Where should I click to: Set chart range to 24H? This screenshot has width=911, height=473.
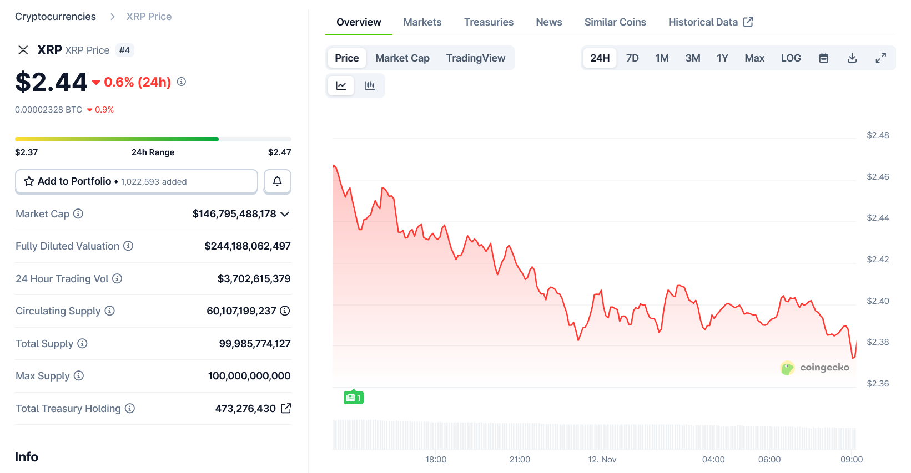[600, 58]
